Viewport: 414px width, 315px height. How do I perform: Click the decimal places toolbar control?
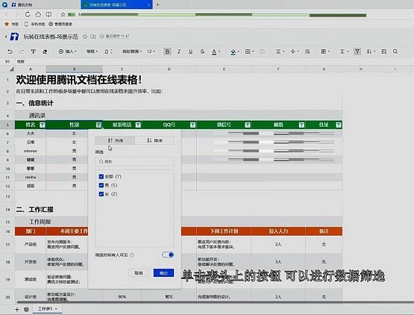coord(108,52)
